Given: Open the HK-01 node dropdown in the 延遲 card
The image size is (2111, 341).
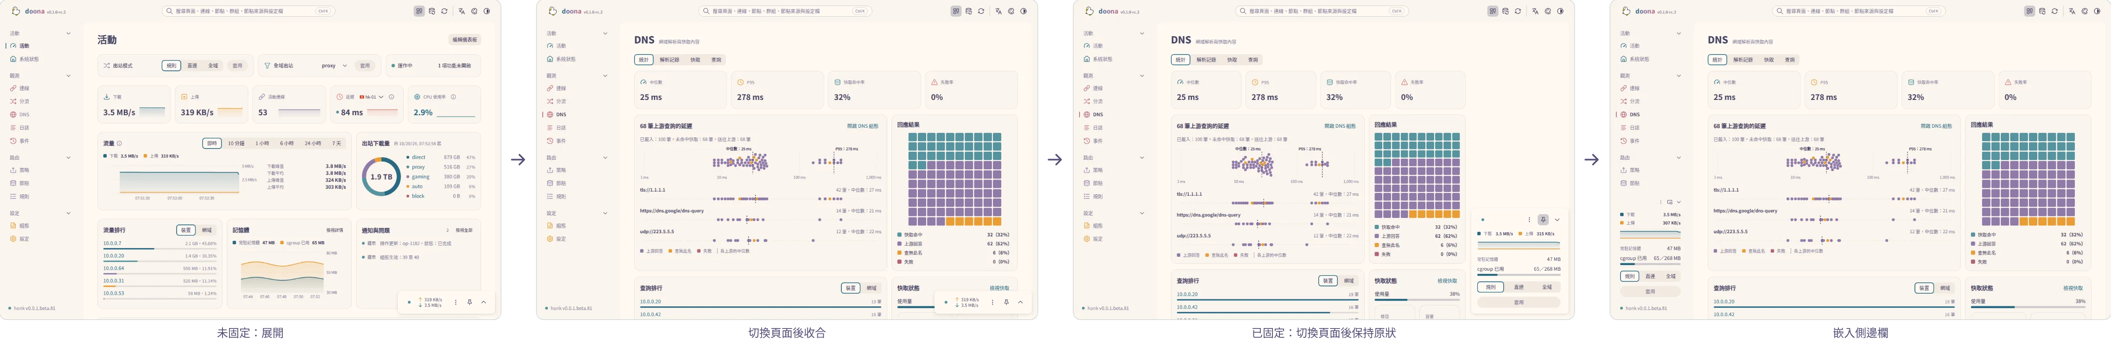Looking at the screenshot, I should tap(371, 97).
